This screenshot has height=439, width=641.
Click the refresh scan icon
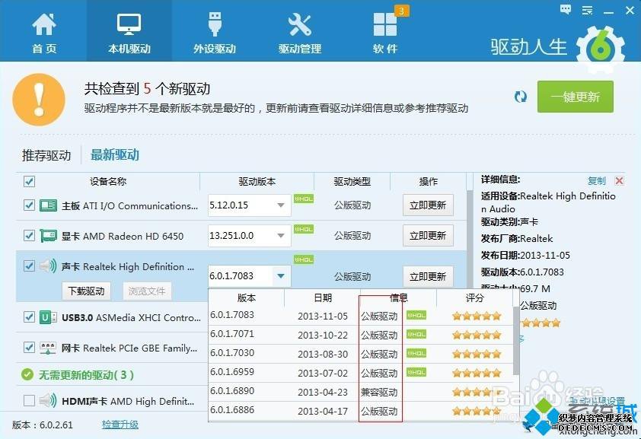[521, 97]
